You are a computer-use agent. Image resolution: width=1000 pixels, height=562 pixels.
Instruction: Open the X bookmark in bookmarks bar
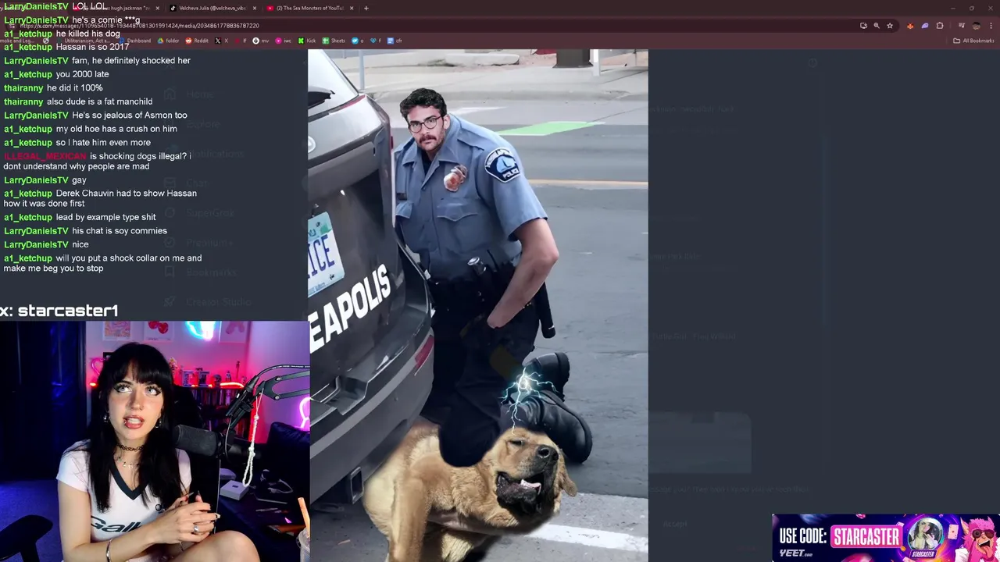(222, 41)
